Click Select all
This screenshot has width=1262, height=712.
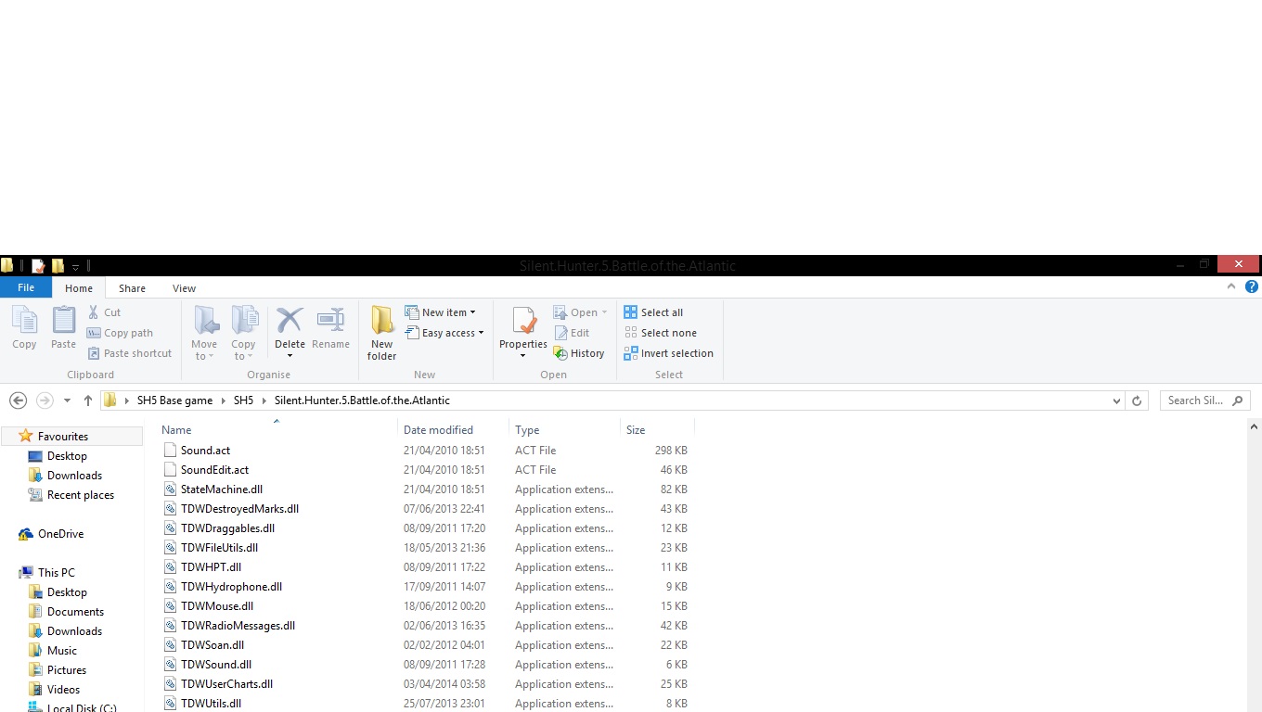click(x=654, y=312)
